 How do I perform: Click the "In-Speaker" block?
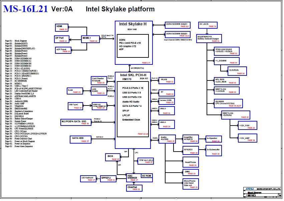pos(214,139)
